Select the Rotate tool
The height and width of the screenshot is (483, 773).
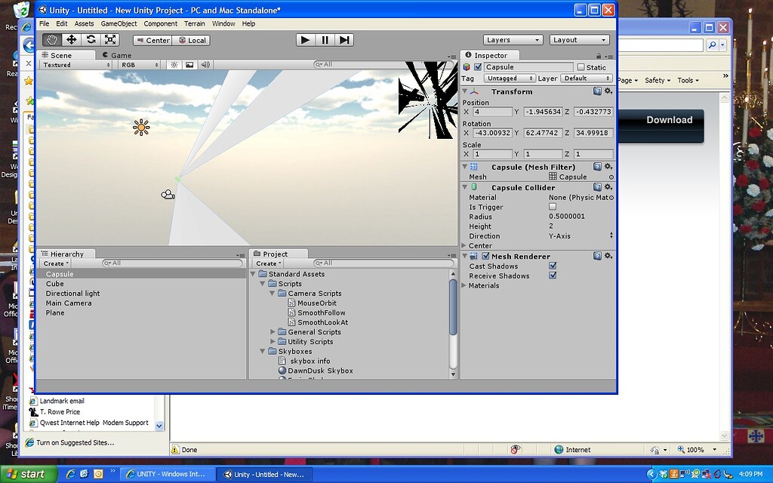click(90, 39)
